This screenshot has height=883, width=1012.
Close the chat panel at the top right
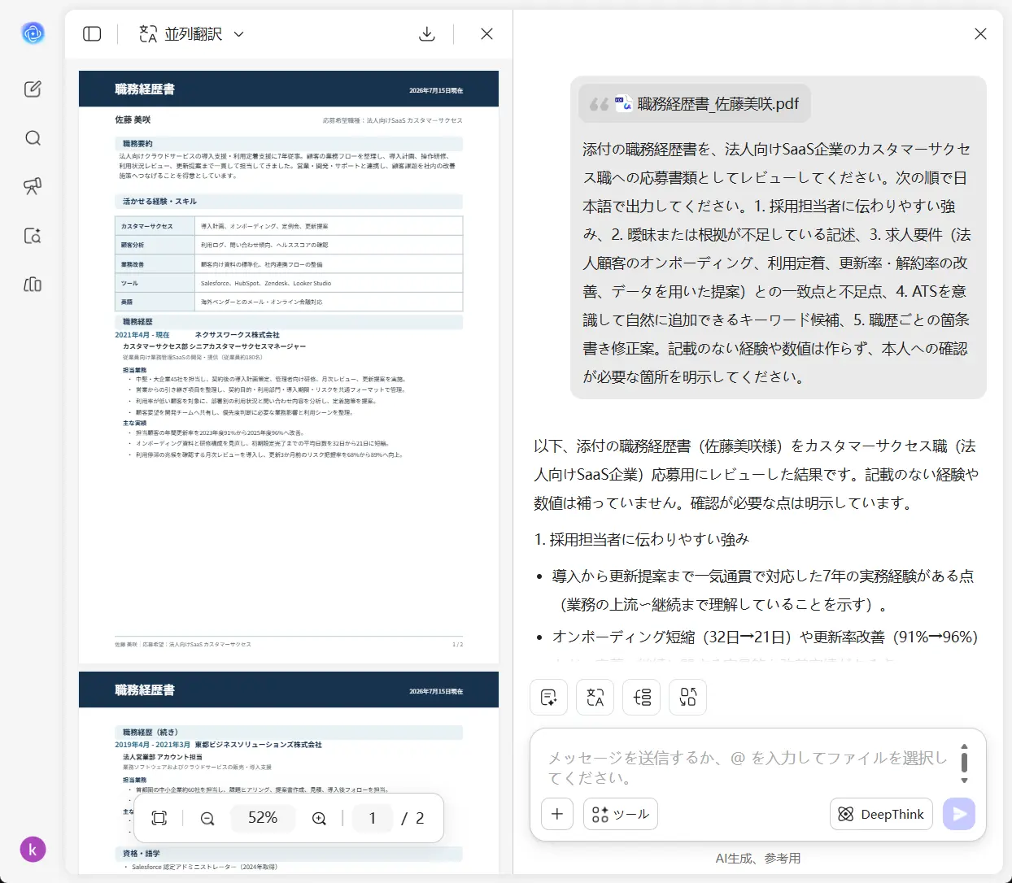pyautogui.click(x=980, y=33)
